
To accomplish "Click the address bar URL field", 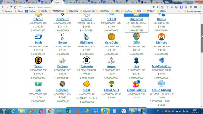I will tap(85, 7).
